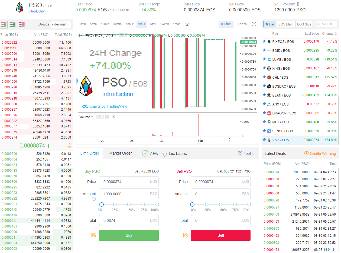
Task: Open settings for Volume indicator
Action: click(102, 117)
